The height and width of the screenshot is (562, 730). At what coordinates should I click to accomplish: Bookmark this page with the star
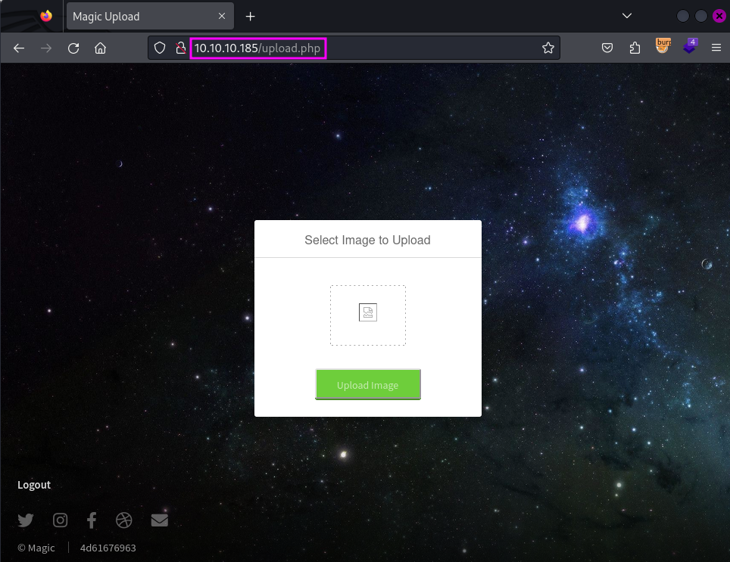point(548,48)
